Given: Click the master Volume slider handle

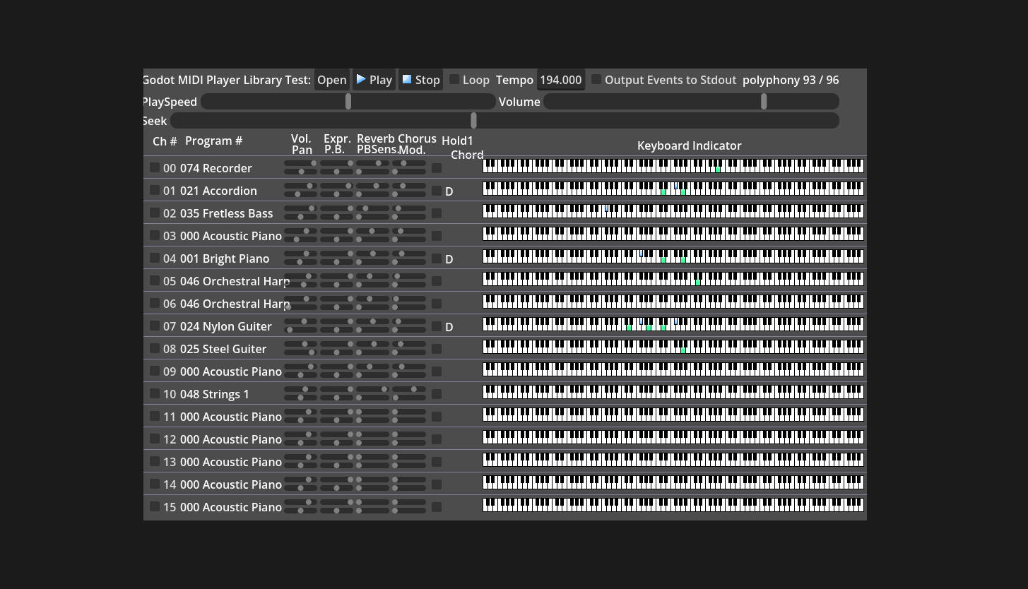Looking at the screenshot, I should pos(763,102).
